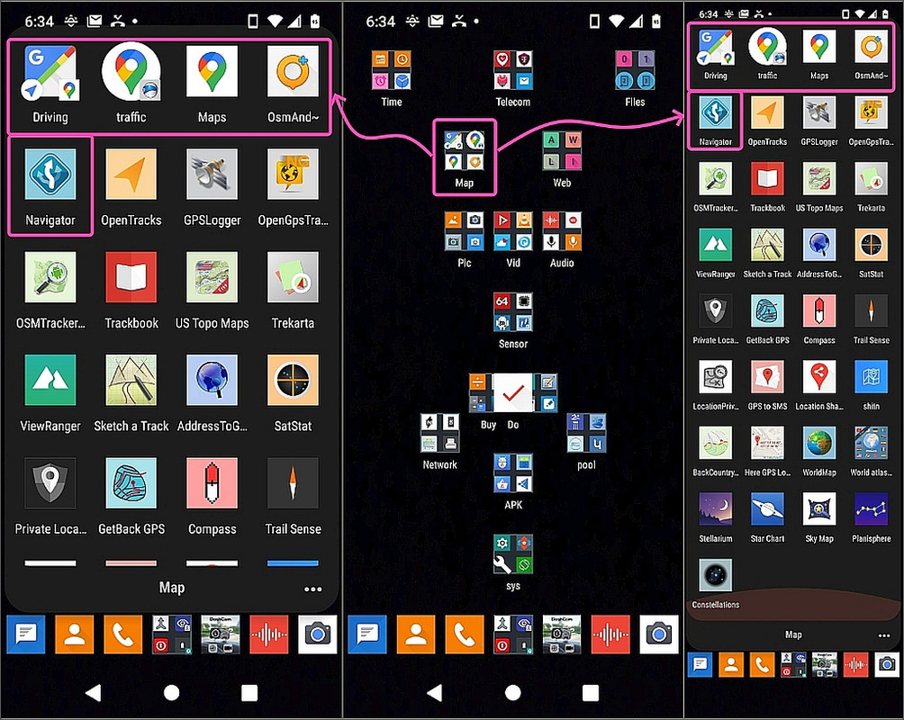Open Compass in left folder
The height and width of the screenshot is (720, 904).
coord(212,483)
